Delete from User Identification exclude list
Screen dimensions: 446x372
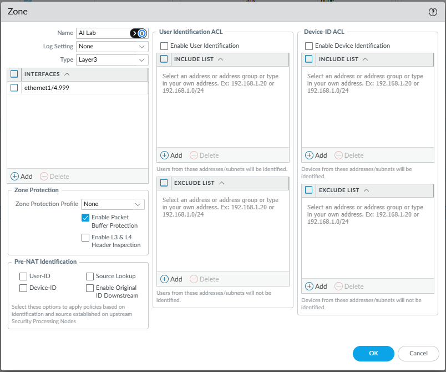[204, 279]
